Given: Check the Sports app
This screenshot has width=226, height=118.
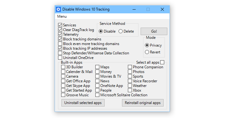Looking at the screenshot, I should point(130,76).
